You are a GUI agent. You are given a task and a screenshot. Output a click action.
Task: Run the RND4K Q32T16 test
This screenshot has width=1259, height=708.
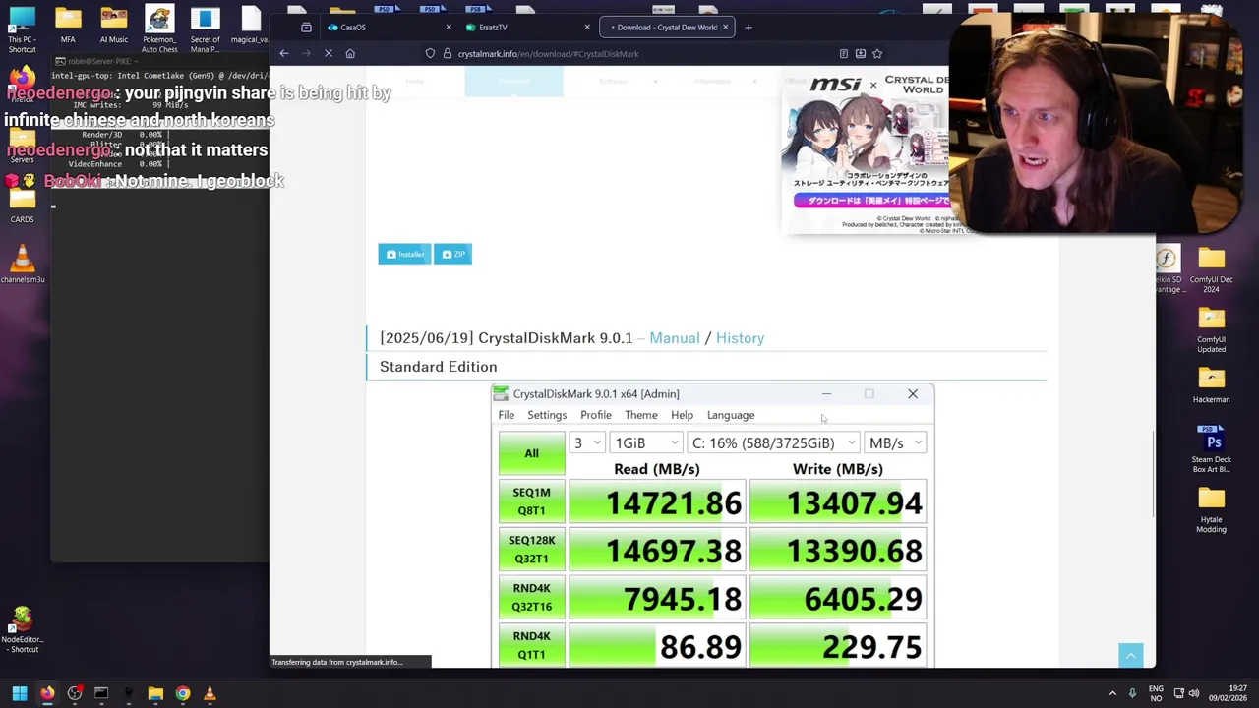pyautogui.click(x=531, y=598)
